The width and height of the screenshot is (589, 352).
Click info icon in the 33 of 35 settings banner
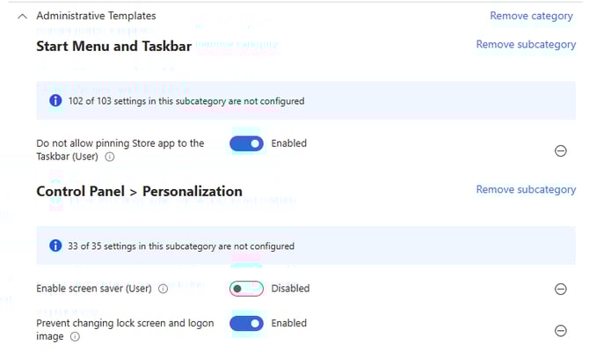55,246
